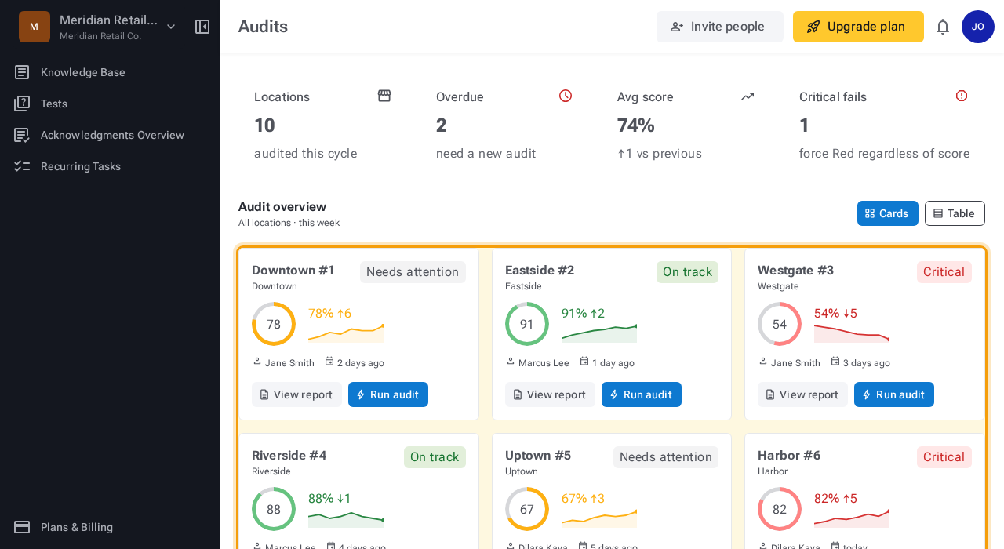
Task: Click Downtown #1 score ring 78
Action: [x=274, y=324]
